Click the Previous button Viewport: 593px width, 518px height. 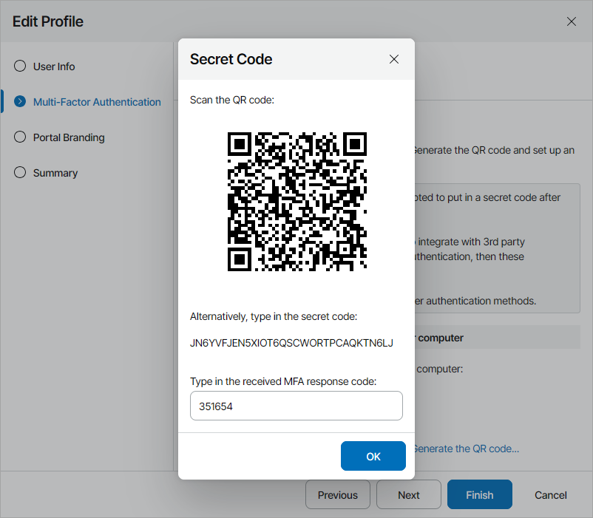coord(338,495)
